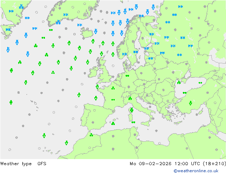
Task: Click the green shower symbol over Turkey
Action: pos(191,103)
